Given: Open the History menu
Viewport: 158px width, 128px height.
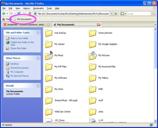Looking at the screenshot, I should click(26, 8).
